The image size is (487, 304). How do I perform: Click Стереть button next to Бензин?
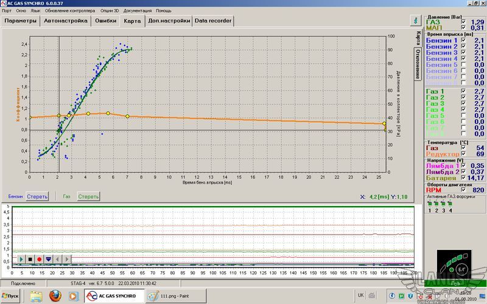pos(37,196)
